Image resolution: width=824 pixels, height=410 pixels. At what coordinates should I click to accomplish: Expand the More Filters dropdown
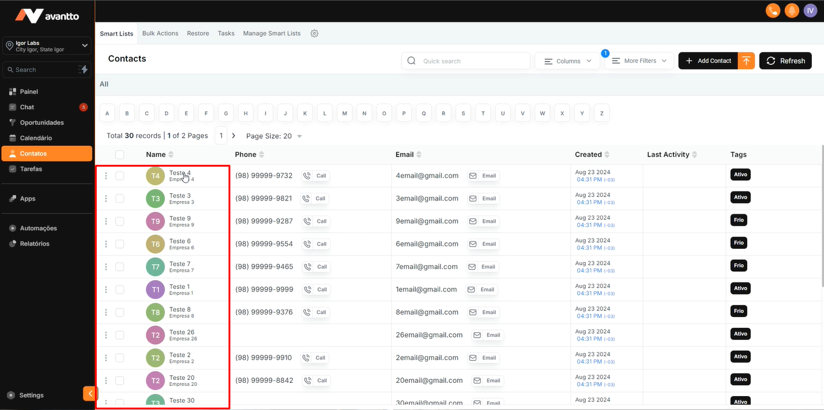click(639, 61)
